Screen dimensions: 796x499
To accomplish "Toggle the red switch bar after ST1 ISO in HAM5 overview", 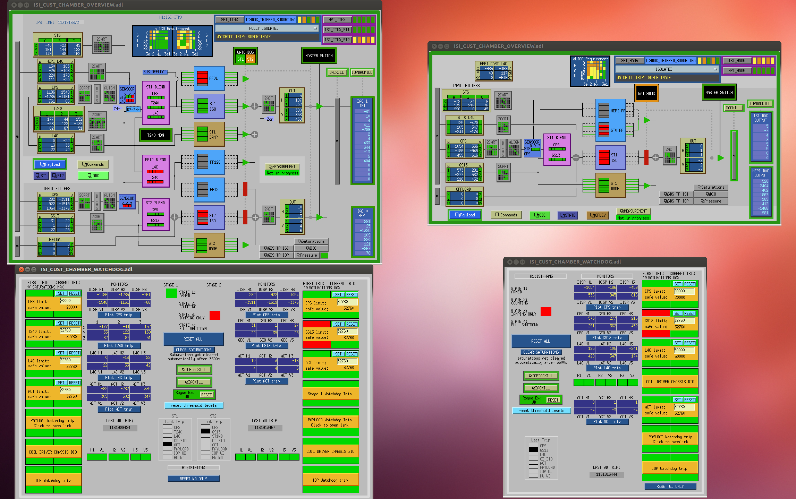I will point(646,157).
